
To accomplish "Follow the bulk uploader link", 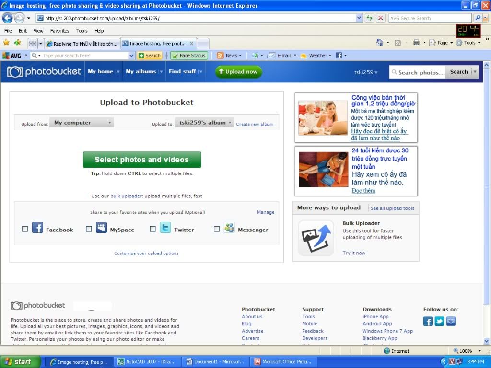I will click(126, 196).
